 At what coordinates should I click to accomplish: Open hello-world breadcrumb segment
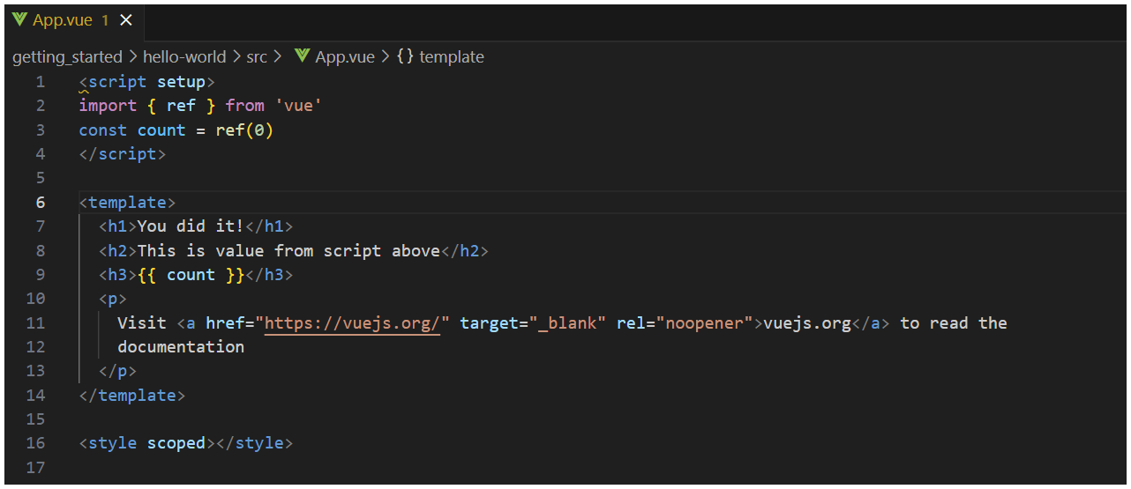[186, 57]
